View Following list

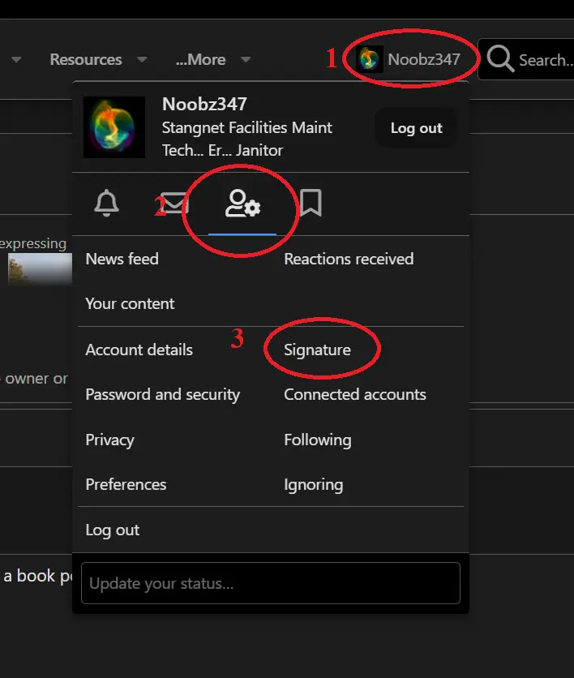pos(318,440)
